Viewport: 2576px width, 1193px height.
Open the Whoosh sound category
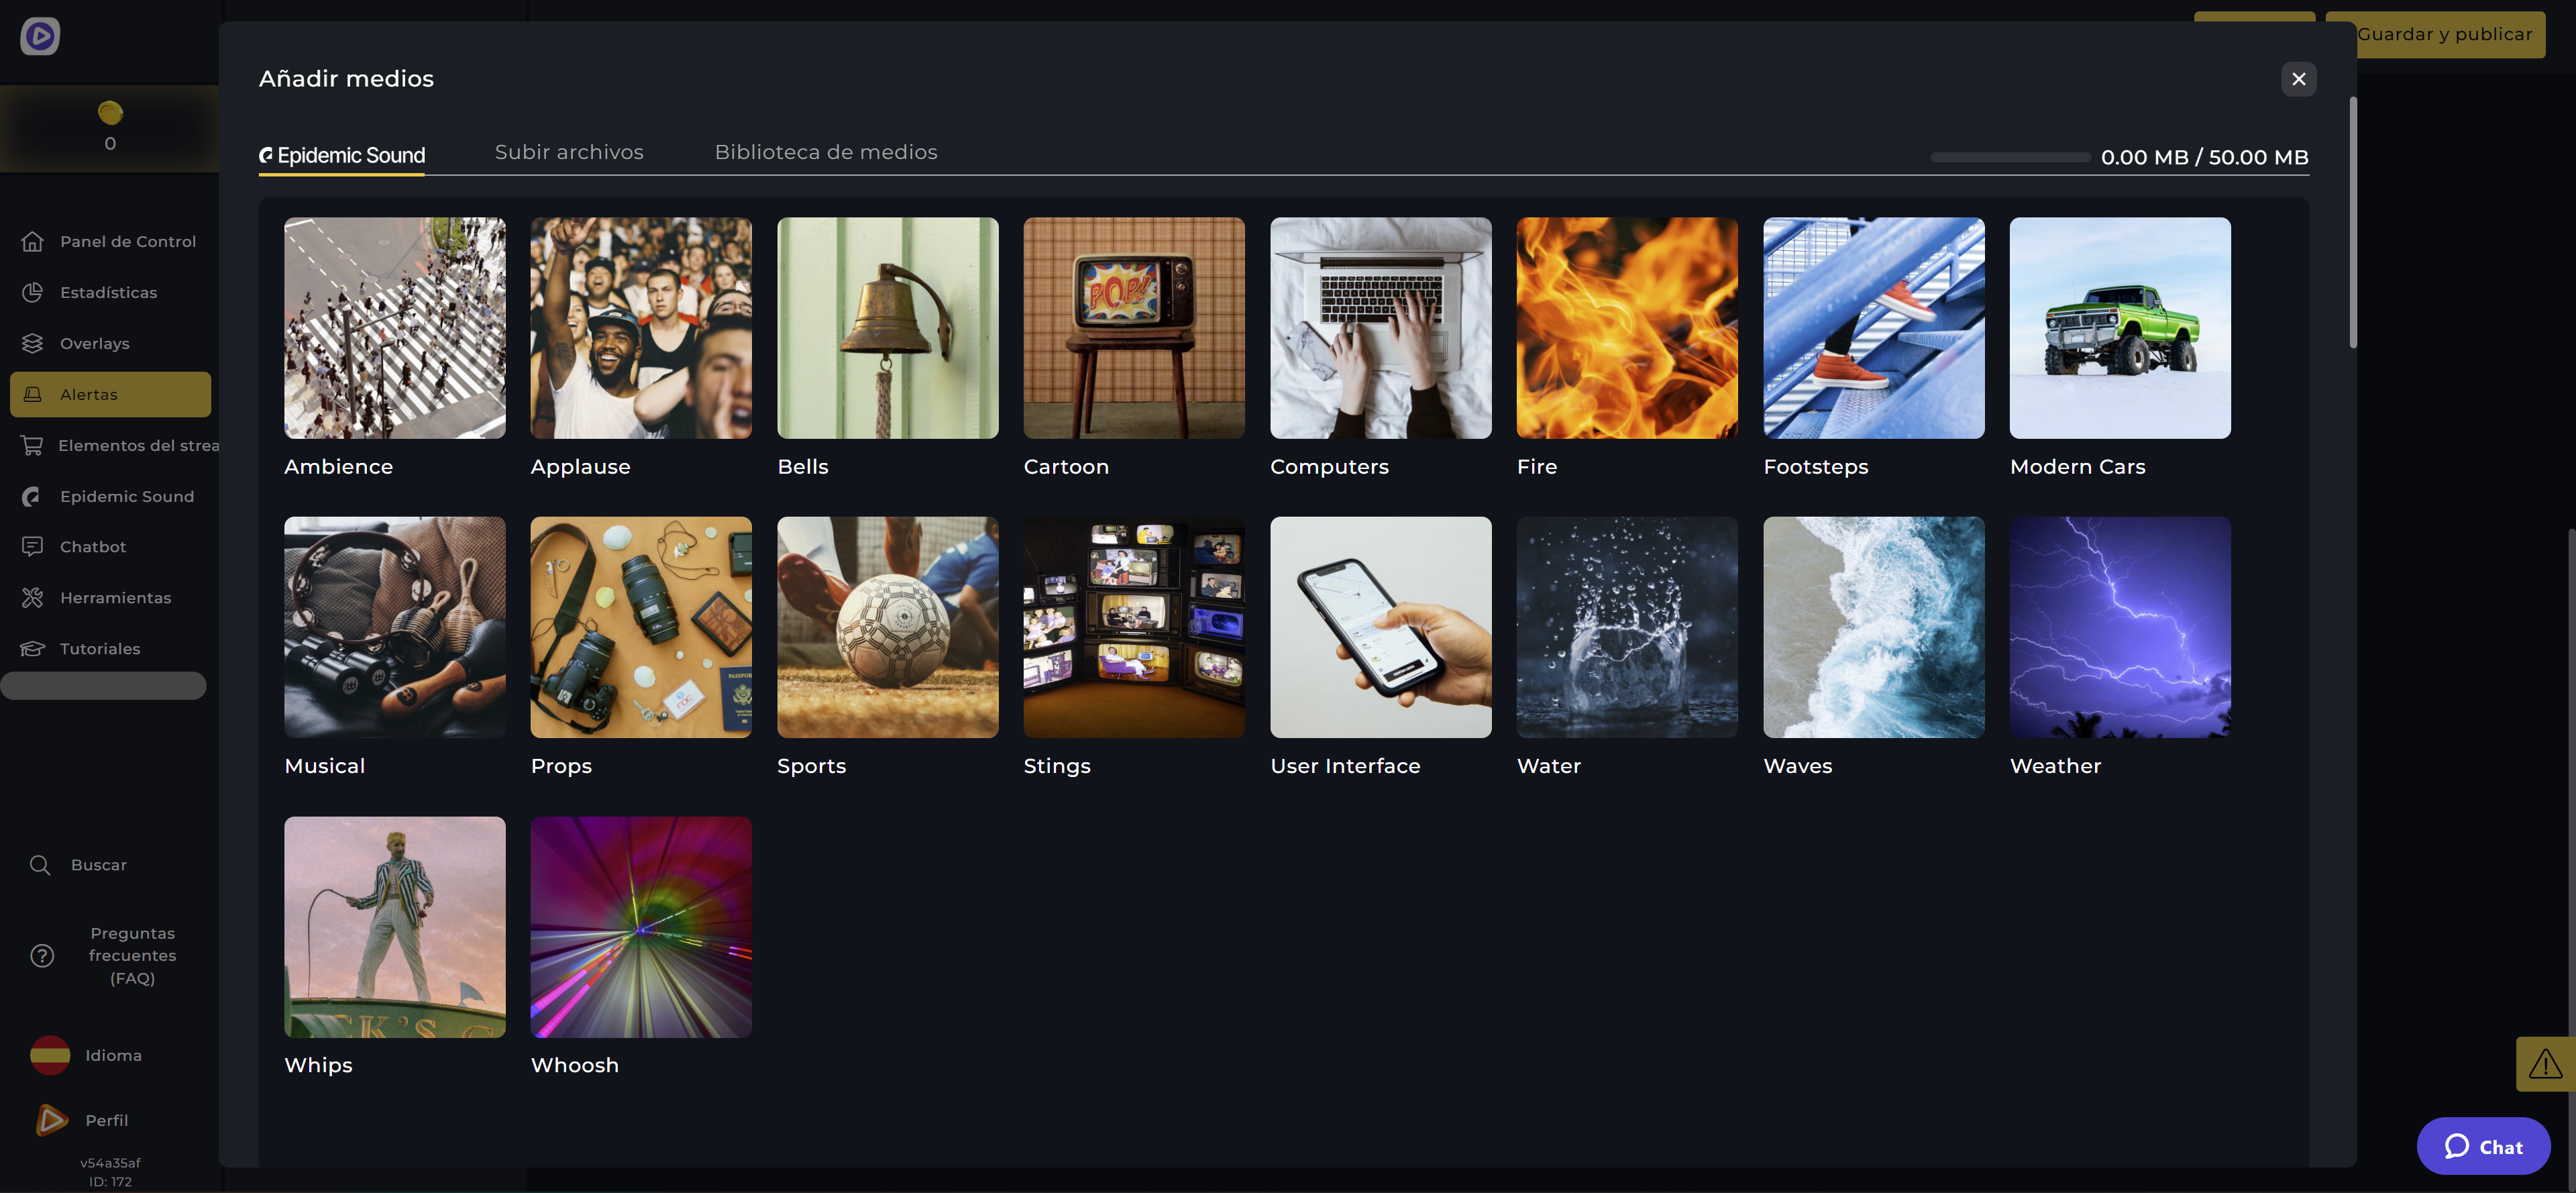(x=641, y=927)
